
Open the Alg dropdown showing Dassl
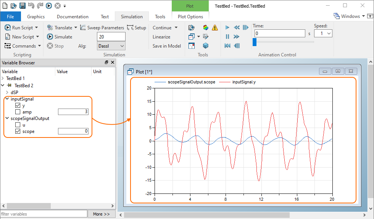coord(111,46)
